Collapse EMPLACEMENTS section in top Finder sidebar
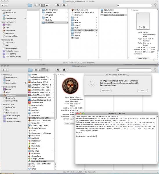The image size is (159, 174). [1, 22]
